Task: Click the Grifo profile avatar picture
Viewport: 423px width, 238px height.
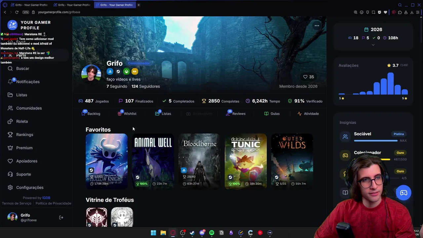Action: click(91, 74)
